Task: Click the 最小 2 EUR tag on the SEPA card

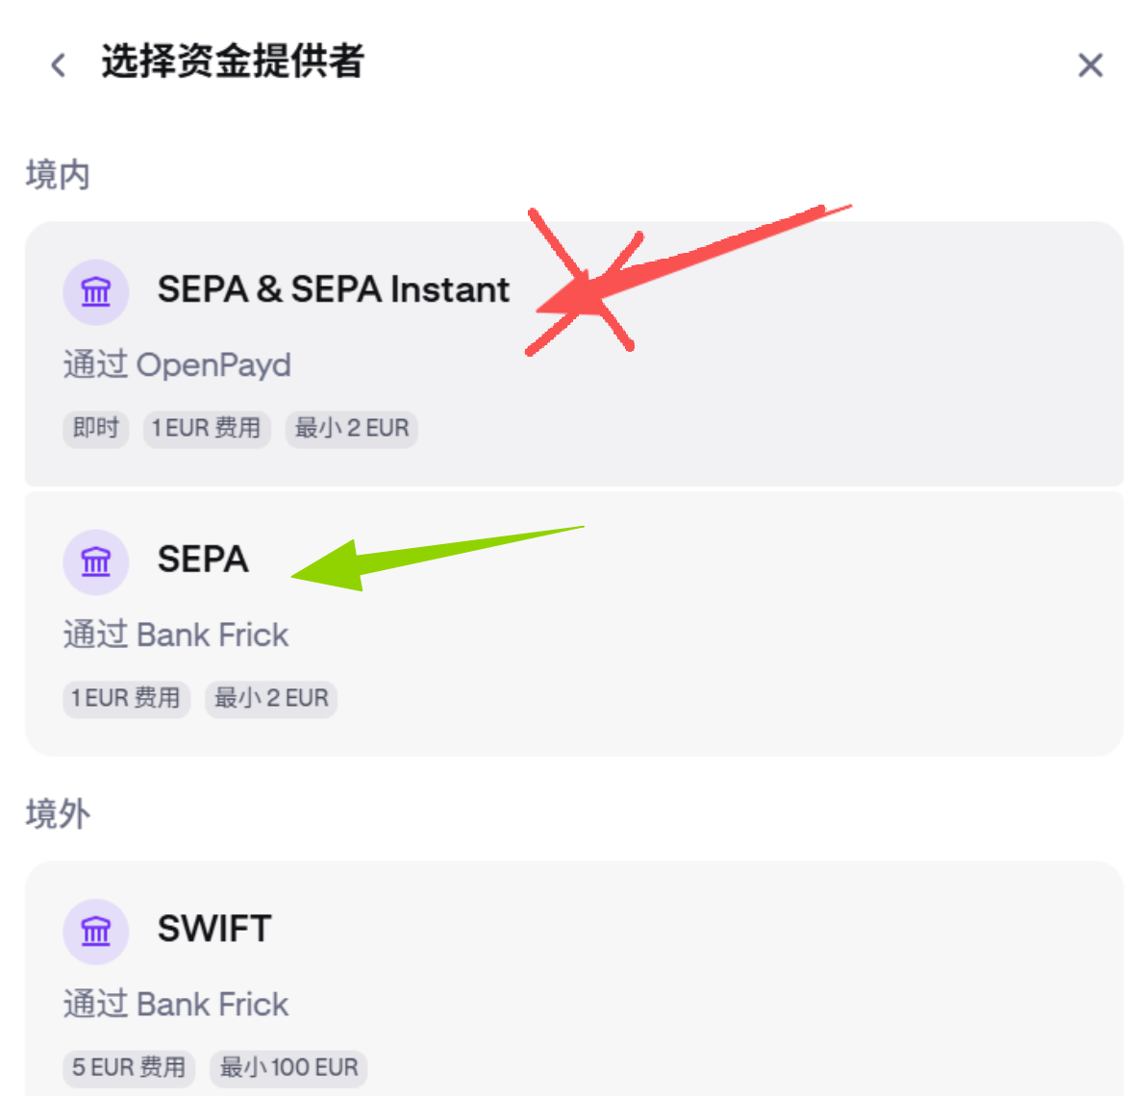Action: (x=271, y=699)
